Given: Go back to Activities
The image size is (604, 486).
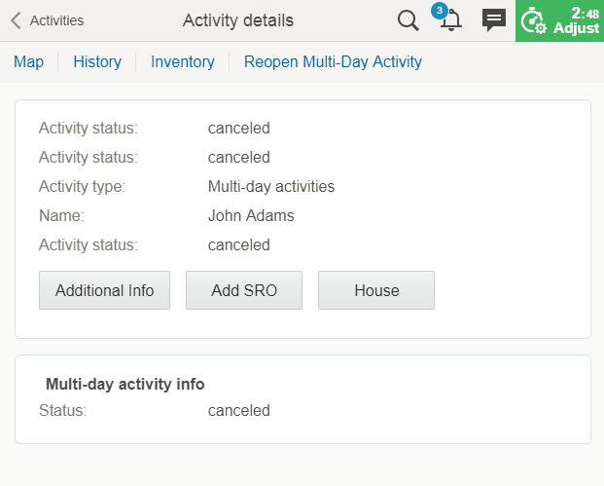Looking at the screenshot, I should [x=56, y=20].
